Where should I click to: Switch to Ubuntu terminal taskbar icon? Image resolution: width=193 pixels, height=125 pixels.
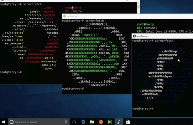pyautogui.click(x=101, y=122)
